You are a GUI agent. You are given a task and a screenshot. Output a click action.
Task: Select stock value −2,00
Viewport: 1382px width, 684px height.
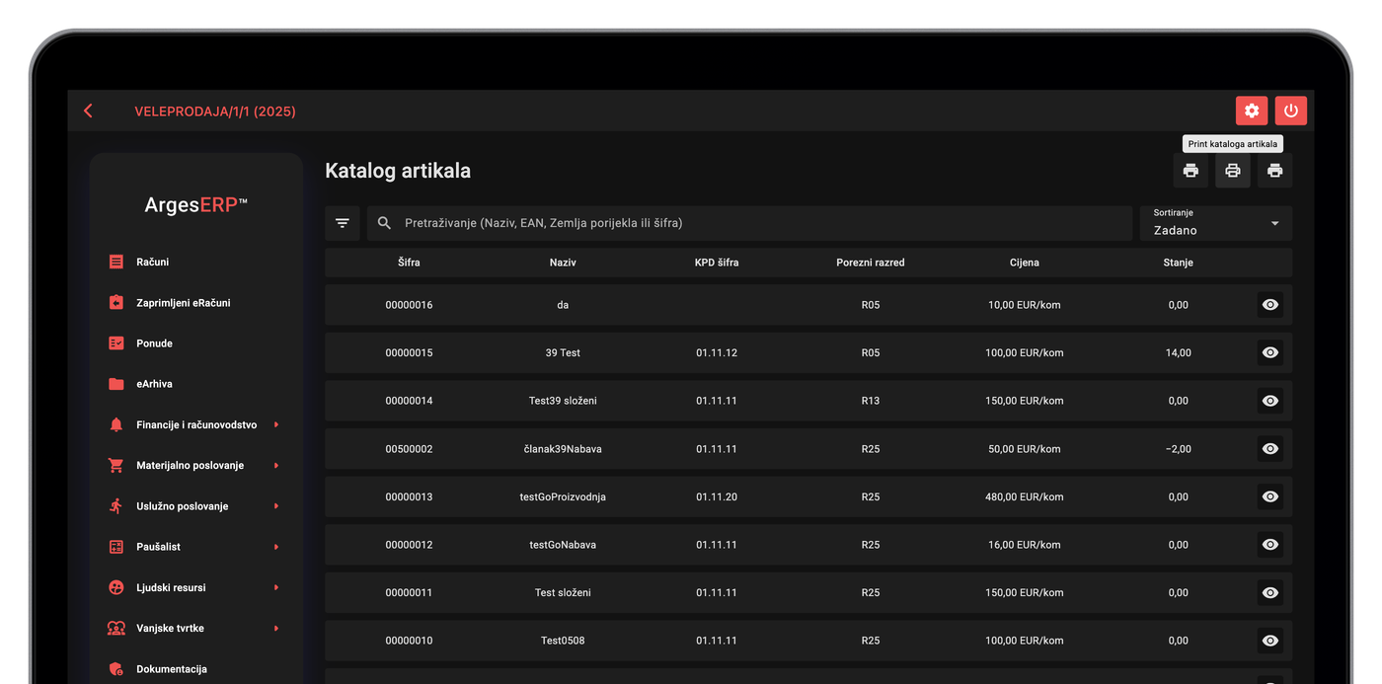click(1179, 449)
